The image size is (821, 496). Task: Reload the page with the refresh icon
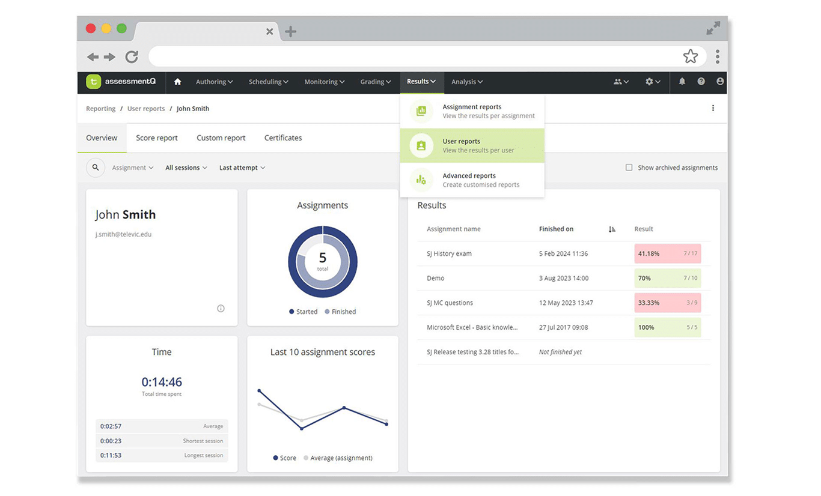132,57
